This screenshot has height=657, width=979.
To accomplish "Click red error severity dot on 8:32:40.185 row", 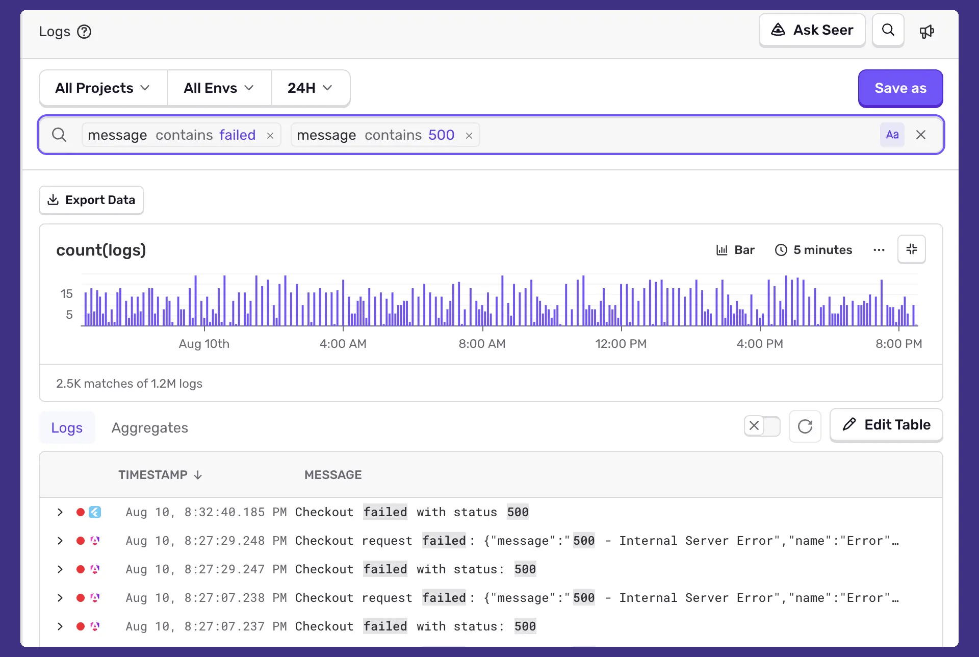I will click(81, 512).
